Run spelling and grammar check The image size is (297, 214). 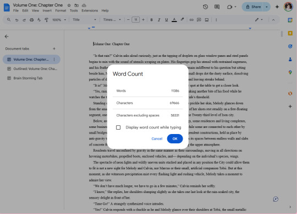39,20
